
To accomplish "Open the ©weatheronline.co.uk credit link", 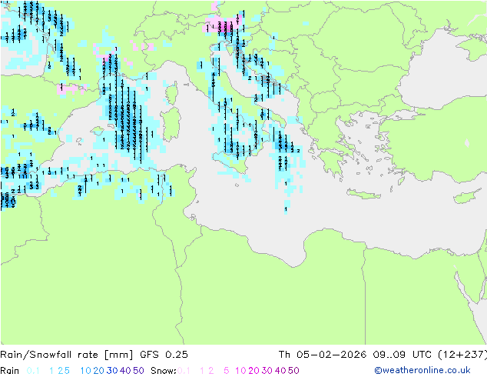I will click(x=422, y=371).
